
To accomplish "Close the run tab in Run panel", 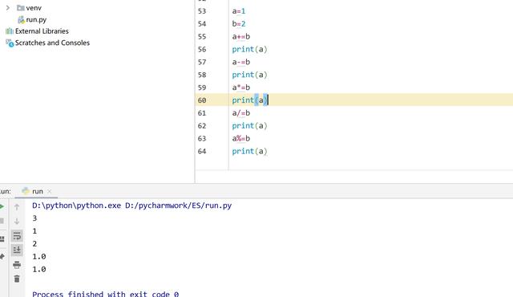I will (x=50, y=191).
